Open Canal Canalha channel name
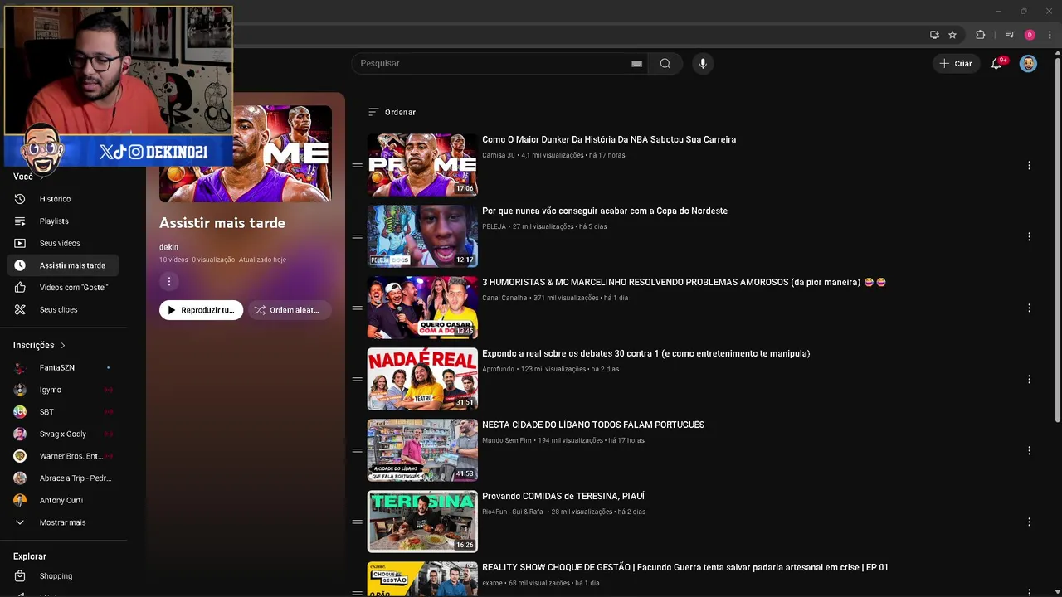 click(504, 298)
